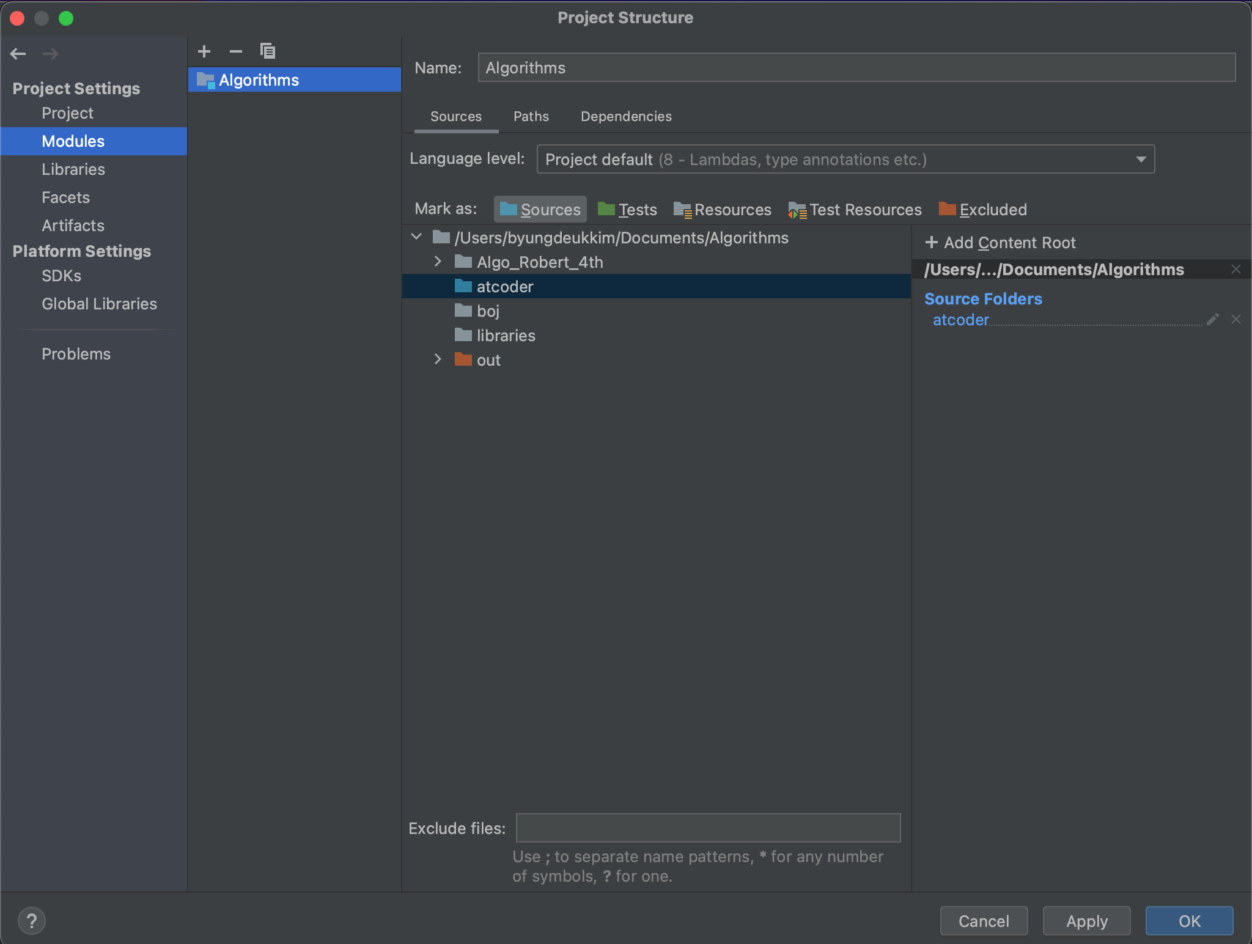Mark folder as Sources
The width and height of the screenshot is (1252, 944).
tap(540, 210)
